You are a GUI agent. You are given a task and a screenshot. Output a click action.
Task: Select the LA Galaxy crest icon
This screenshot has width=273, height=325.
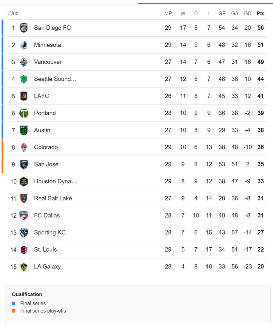(24, 267)
